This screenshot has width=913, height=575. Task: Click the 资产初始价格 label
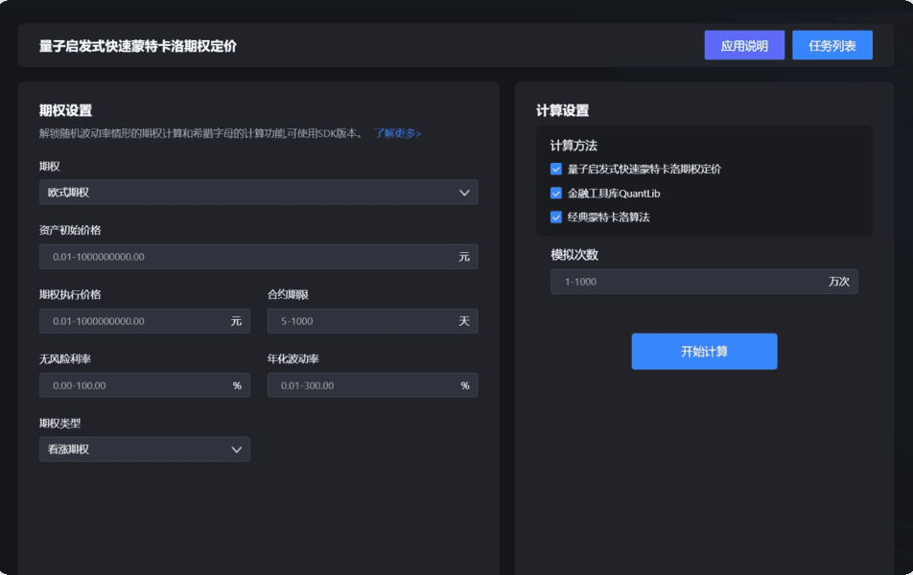70,230
